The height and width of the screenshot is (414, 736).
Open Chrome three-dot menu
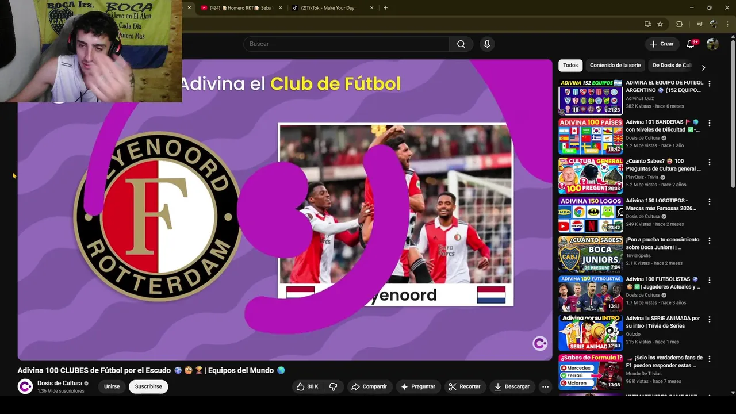point(727,24)
